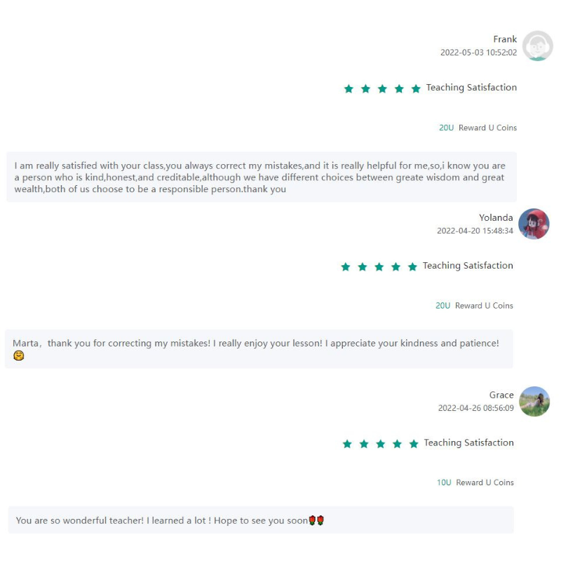Click the first star in Frank's rating
The height and width of the screenshot is (561, 561).
coord(349,88)
